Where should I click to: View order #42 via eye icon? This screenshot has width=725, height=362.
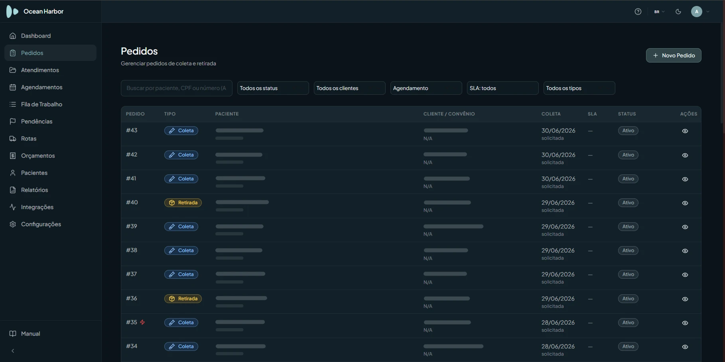[x=685, y=155]
